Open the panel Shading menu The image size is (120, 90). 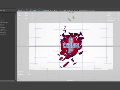click(x=22, y=9)
